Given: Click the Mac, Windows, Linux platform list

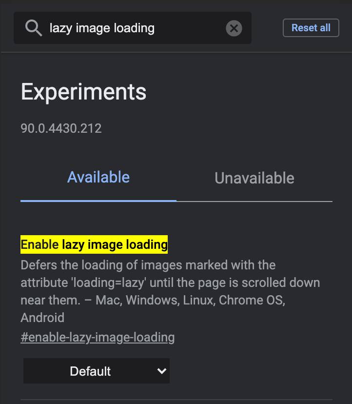Looking at the screenshot, I should point(154,300).
